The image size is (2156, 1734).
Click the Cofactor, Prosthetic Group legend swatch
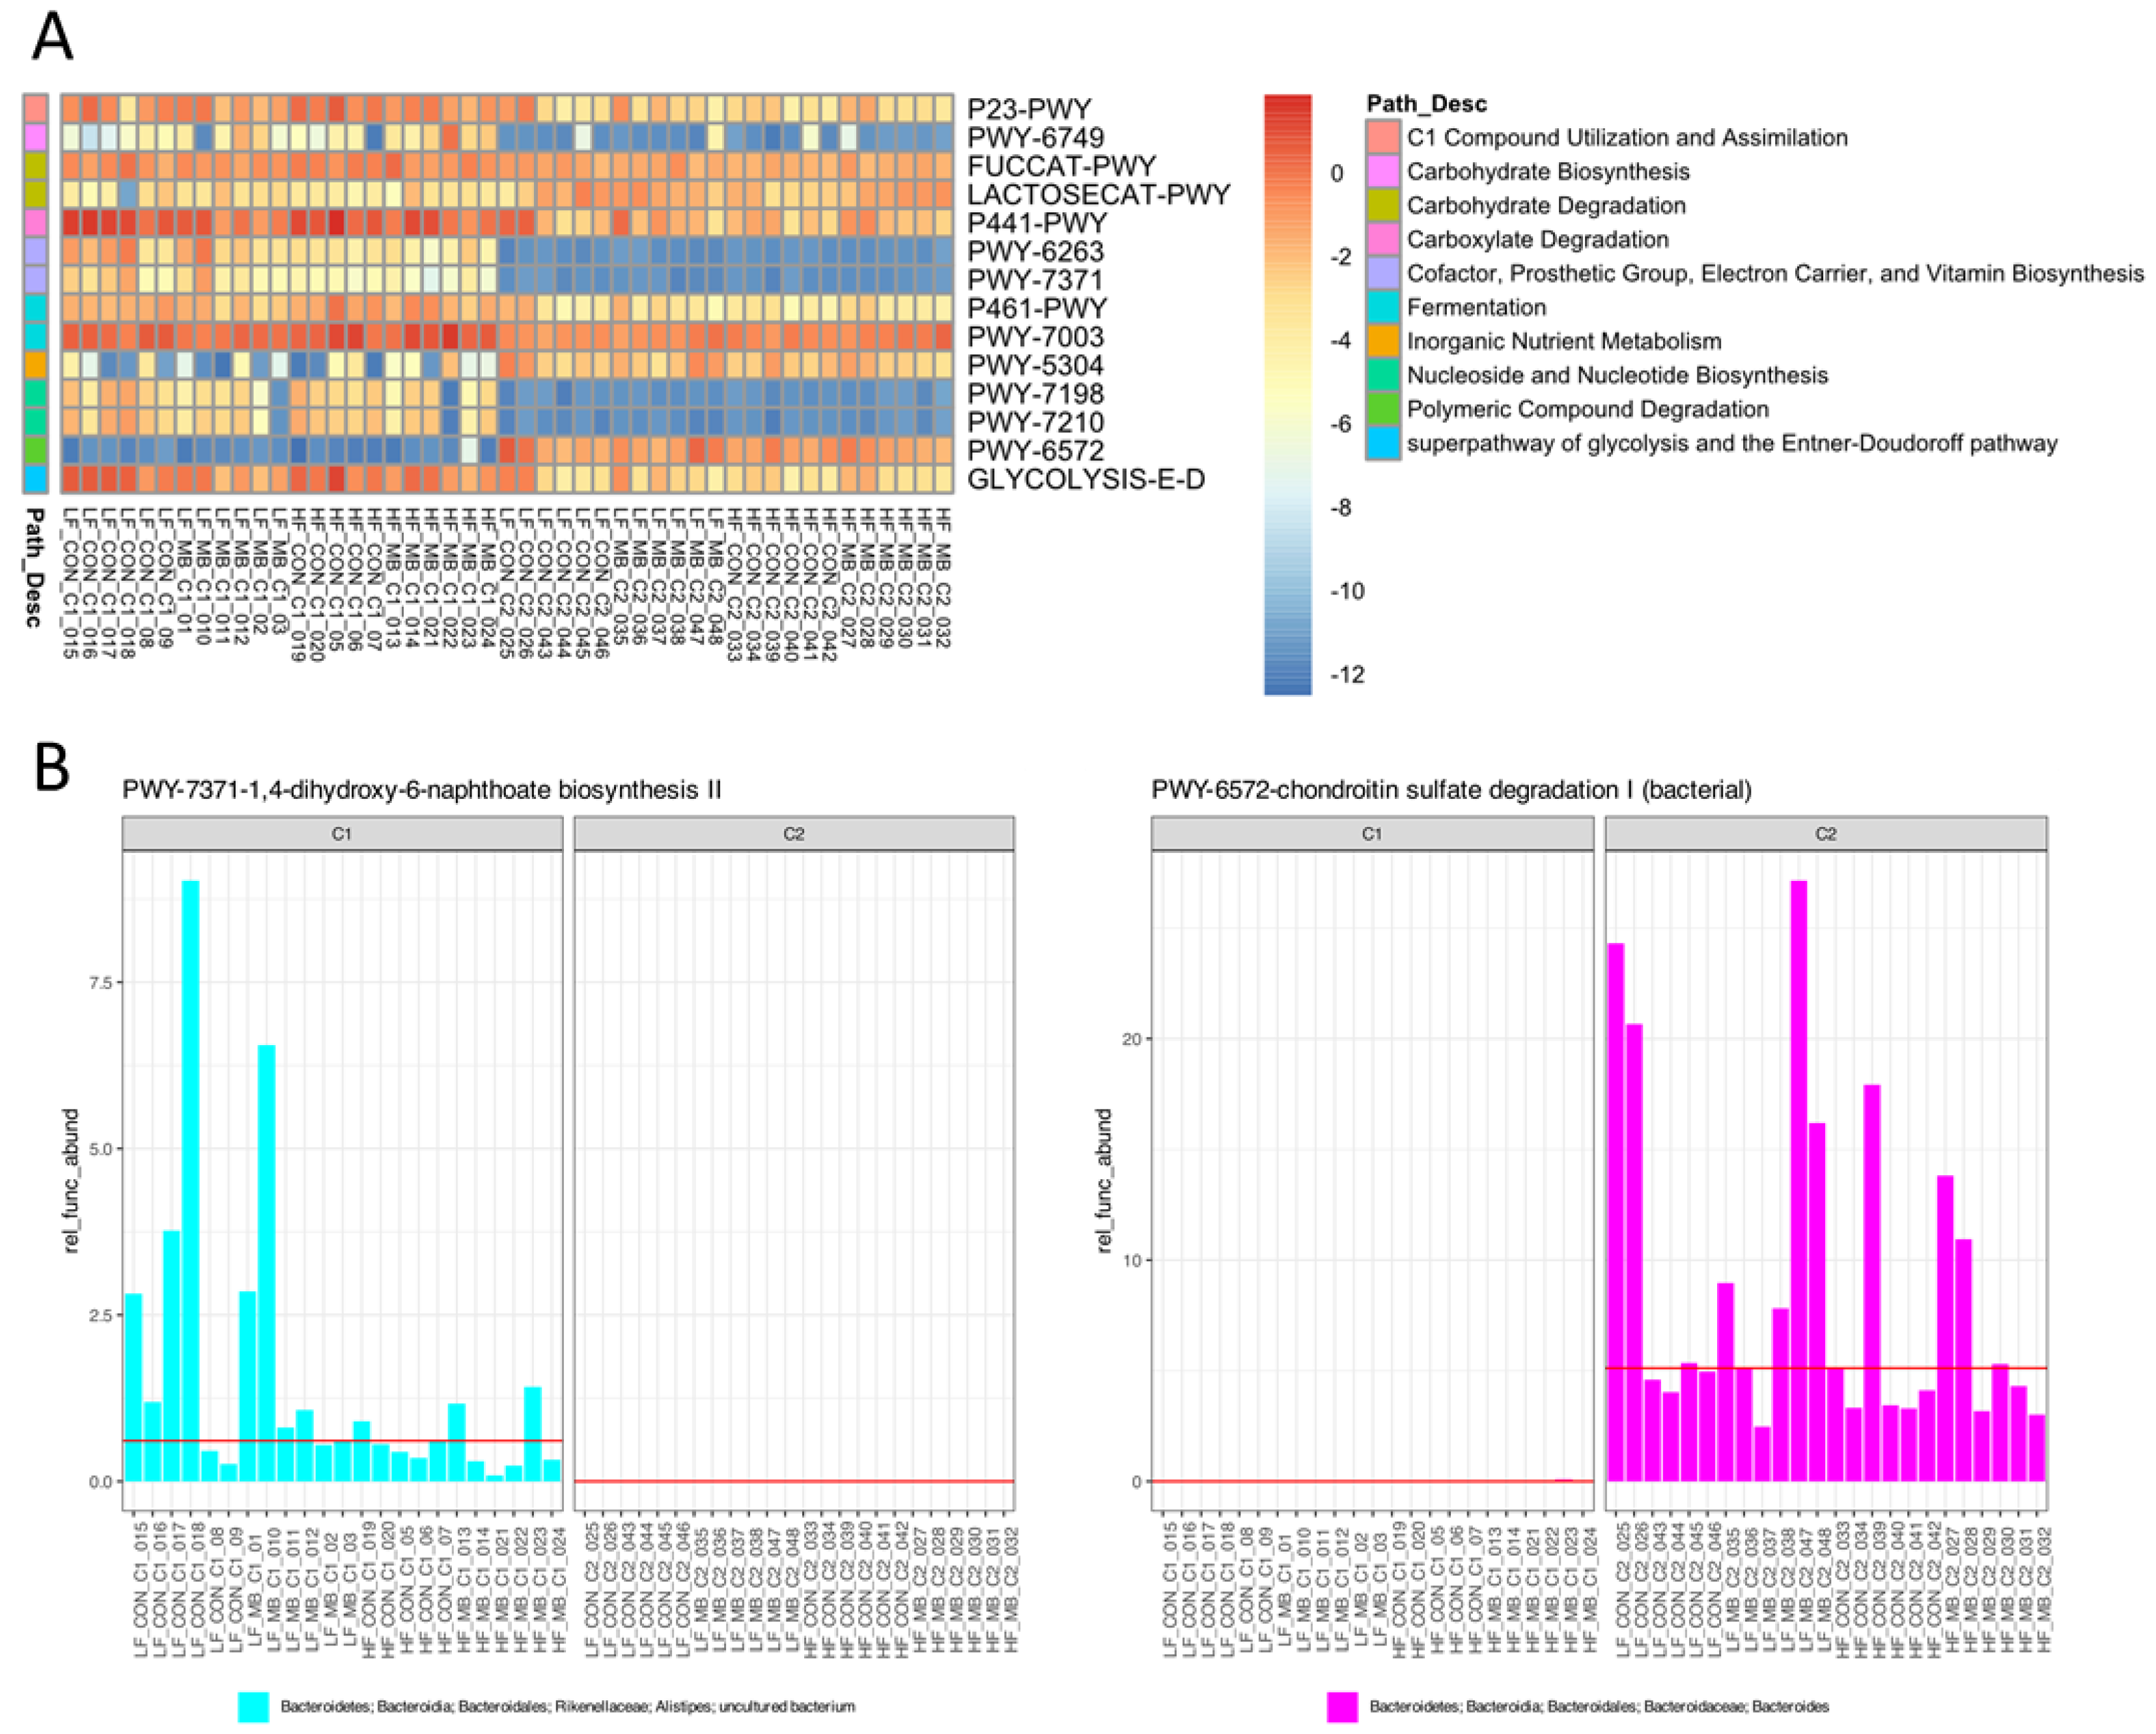click(1383, 273)
